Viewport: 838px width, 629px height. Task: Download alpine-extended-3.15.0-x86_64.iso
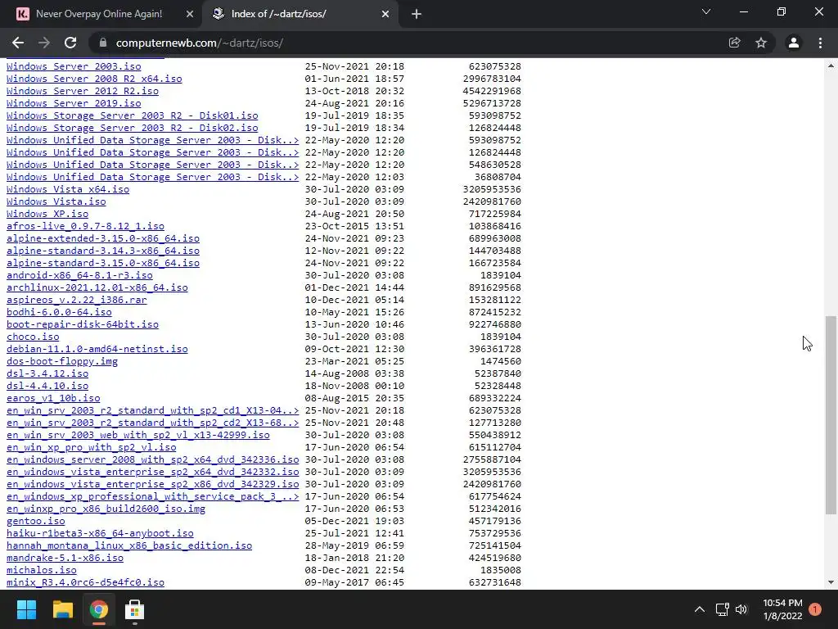tap(103, 238)
